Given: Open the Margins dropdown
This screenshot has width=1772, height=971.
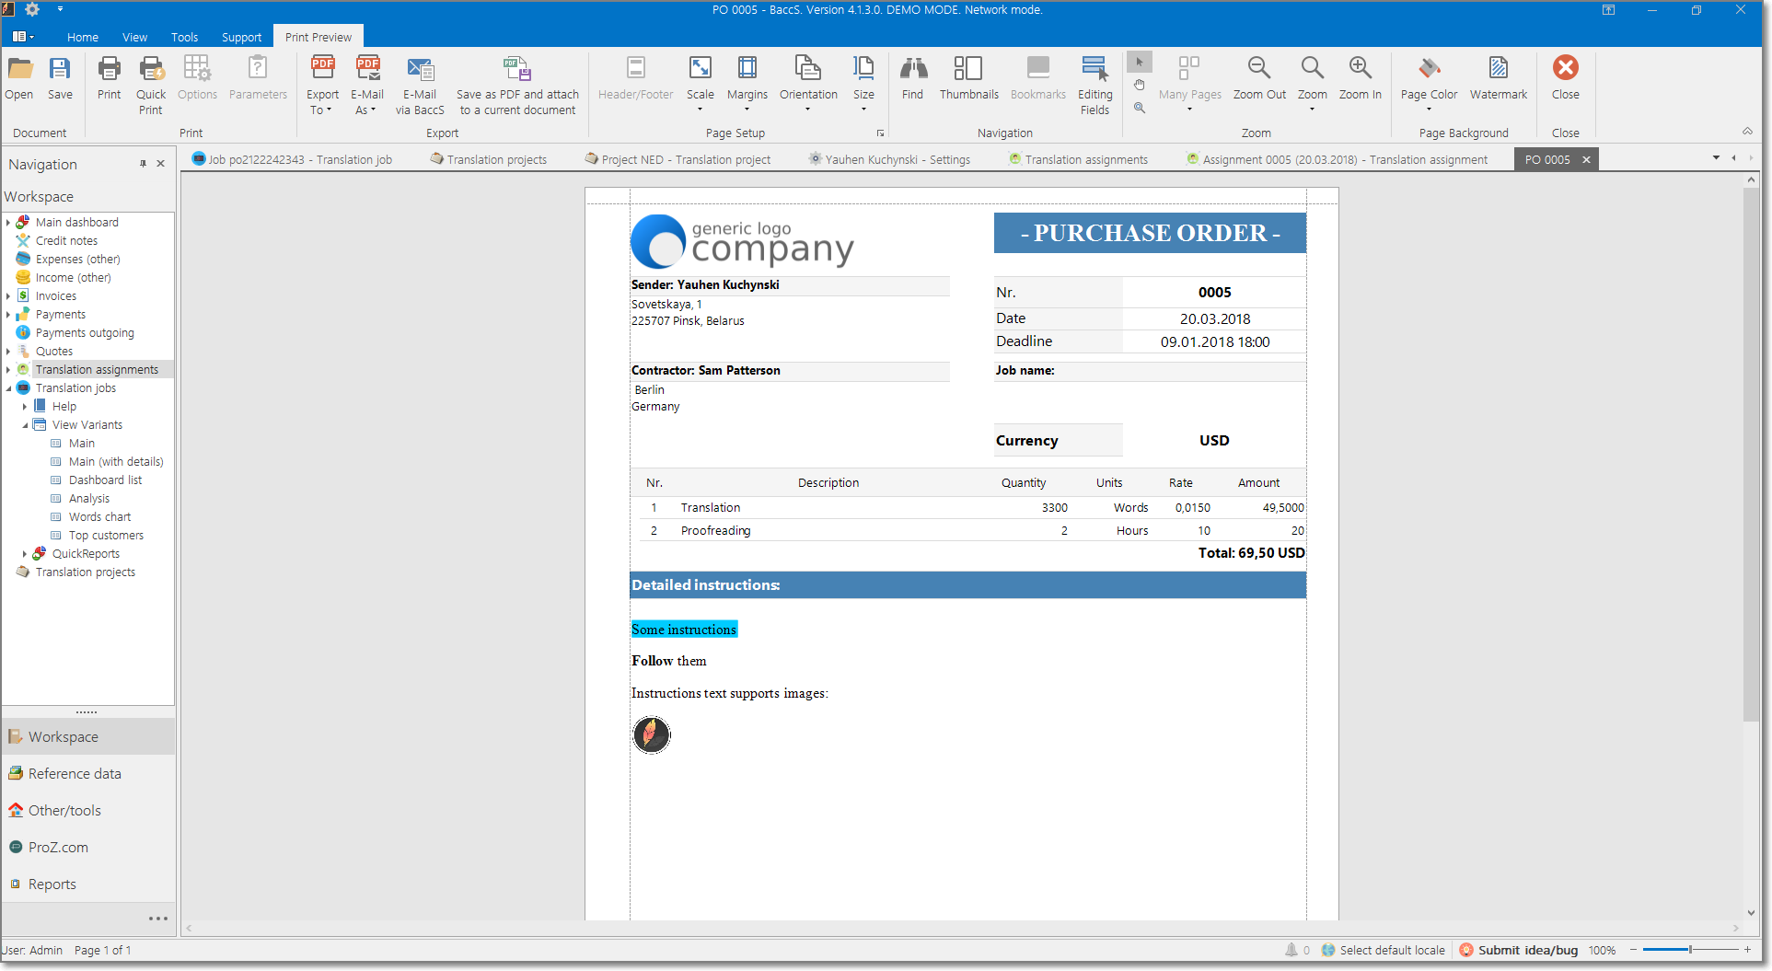Looking at the screenshot, I should pos(747,85).
